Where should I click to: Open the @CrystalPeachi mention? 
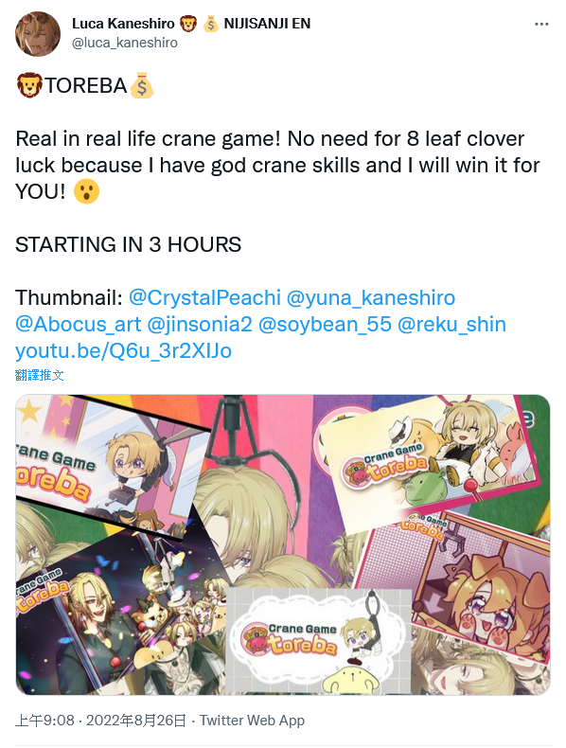click(x=205, y=297)
